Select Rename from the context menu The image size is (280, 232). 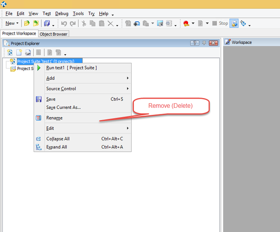[x=54, y=118]
